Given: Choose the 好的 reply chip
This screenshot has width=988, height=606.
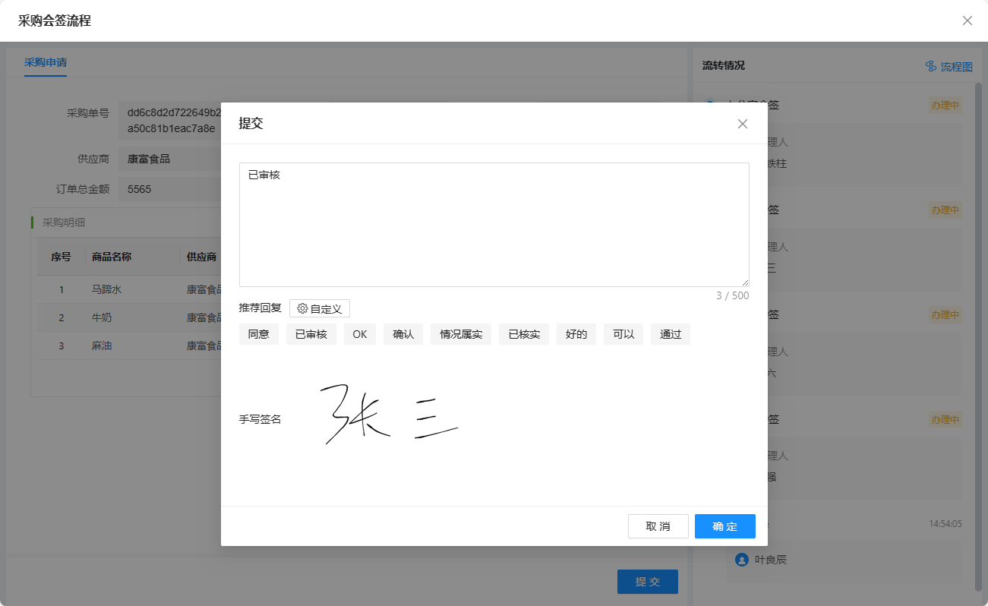Looking at the screenshot, I should 576,334.
